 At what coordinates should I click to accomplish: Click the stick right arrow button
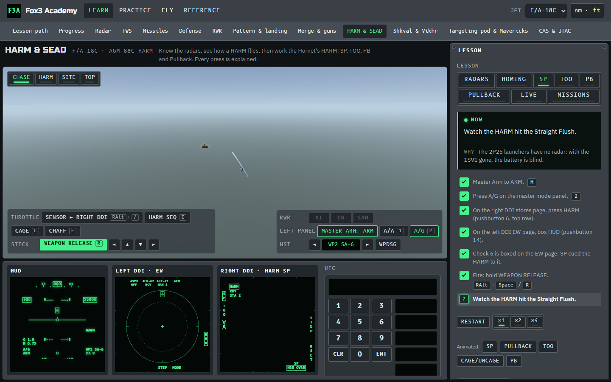(154, 244)
